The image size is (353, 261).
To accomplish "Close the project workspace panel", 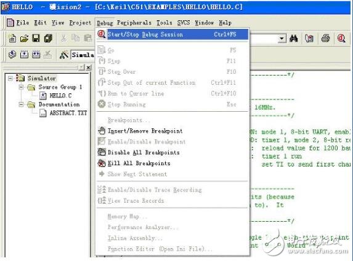I will click(89, 68).
